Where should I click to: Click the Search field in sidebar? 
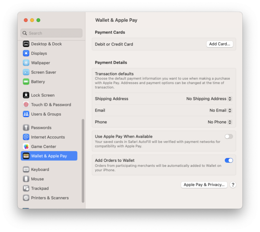[x=51, y=33]
